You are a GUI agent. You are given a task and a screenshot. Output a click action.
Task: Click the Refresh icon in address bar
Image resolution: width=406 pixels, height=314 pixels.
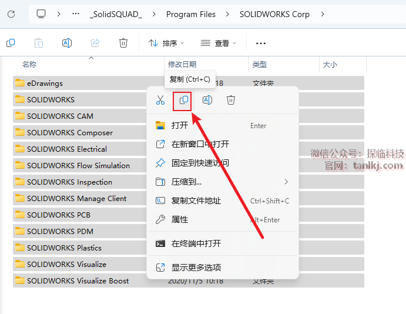click(x=11, y=14)
